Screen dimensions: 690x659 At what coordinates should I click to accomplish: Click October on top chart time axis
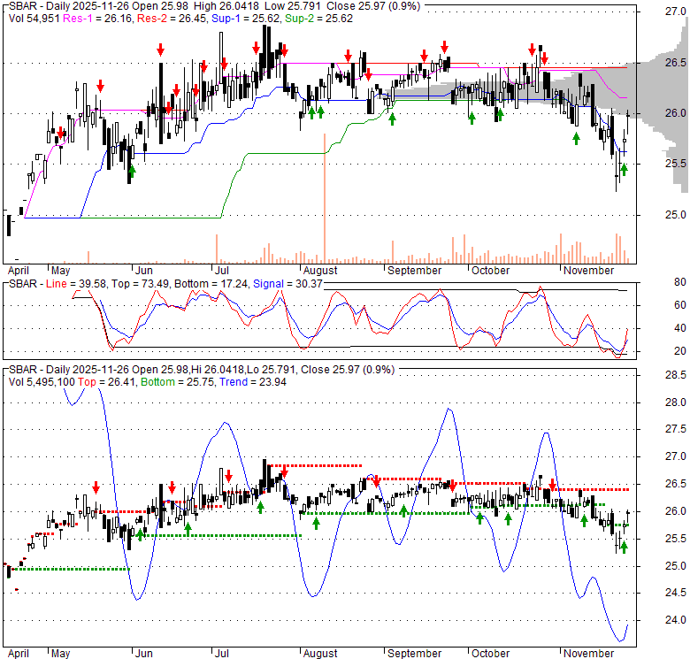point(490,271)
